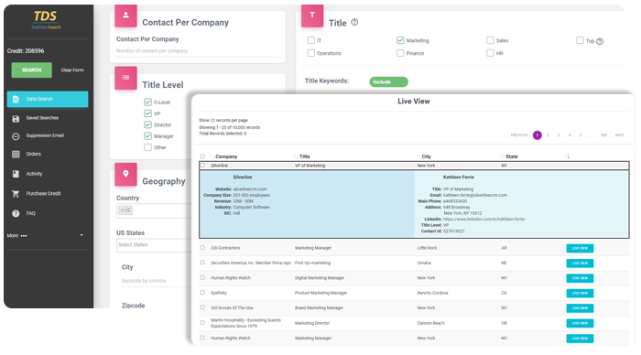This screenshot has width=641, height=355.
Task: Open the FAQ question mark icon
Action: 16,214
